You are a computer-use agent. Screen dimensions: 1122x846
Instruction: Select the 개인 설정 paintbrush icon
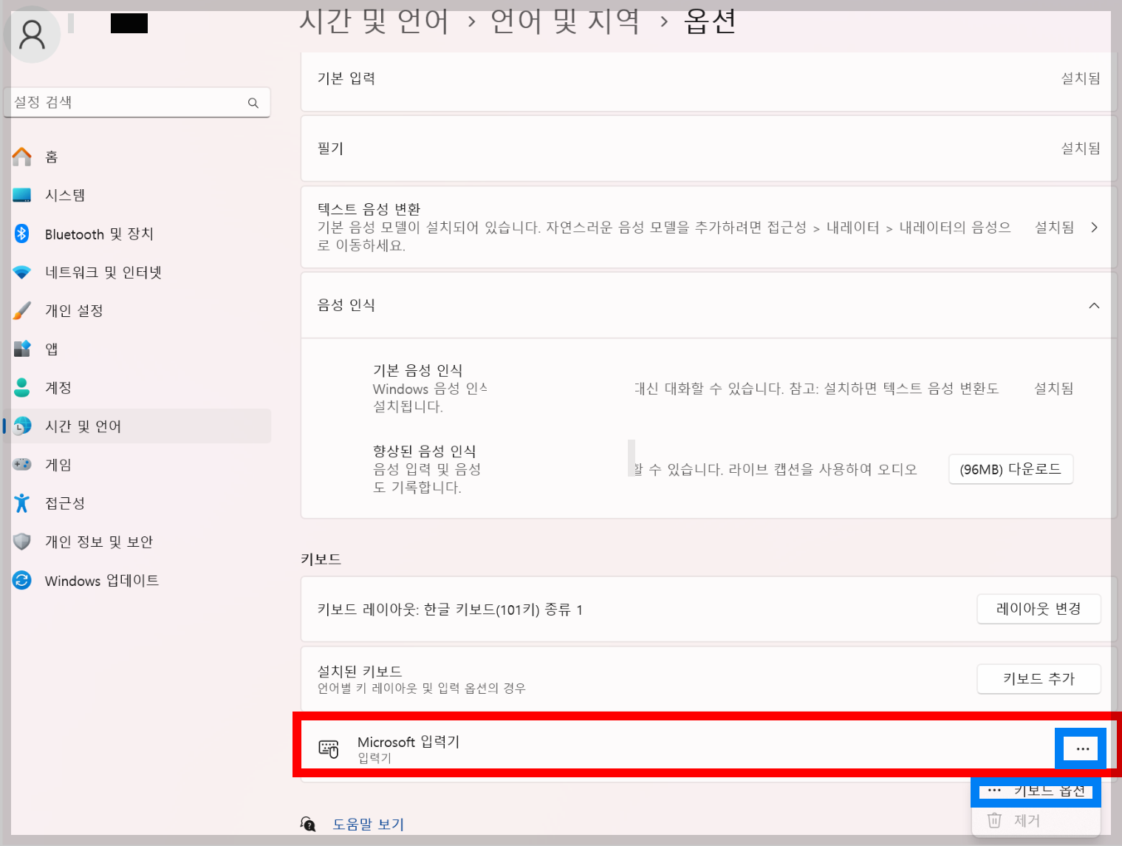22,310
